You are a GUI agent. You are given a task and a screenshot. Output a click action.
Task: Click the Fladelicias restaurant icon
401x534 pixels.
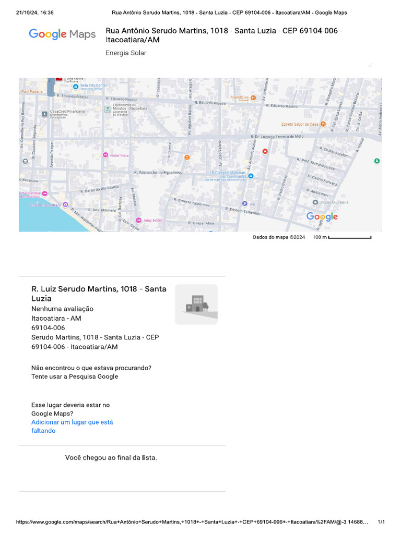[x=253, y=98]
